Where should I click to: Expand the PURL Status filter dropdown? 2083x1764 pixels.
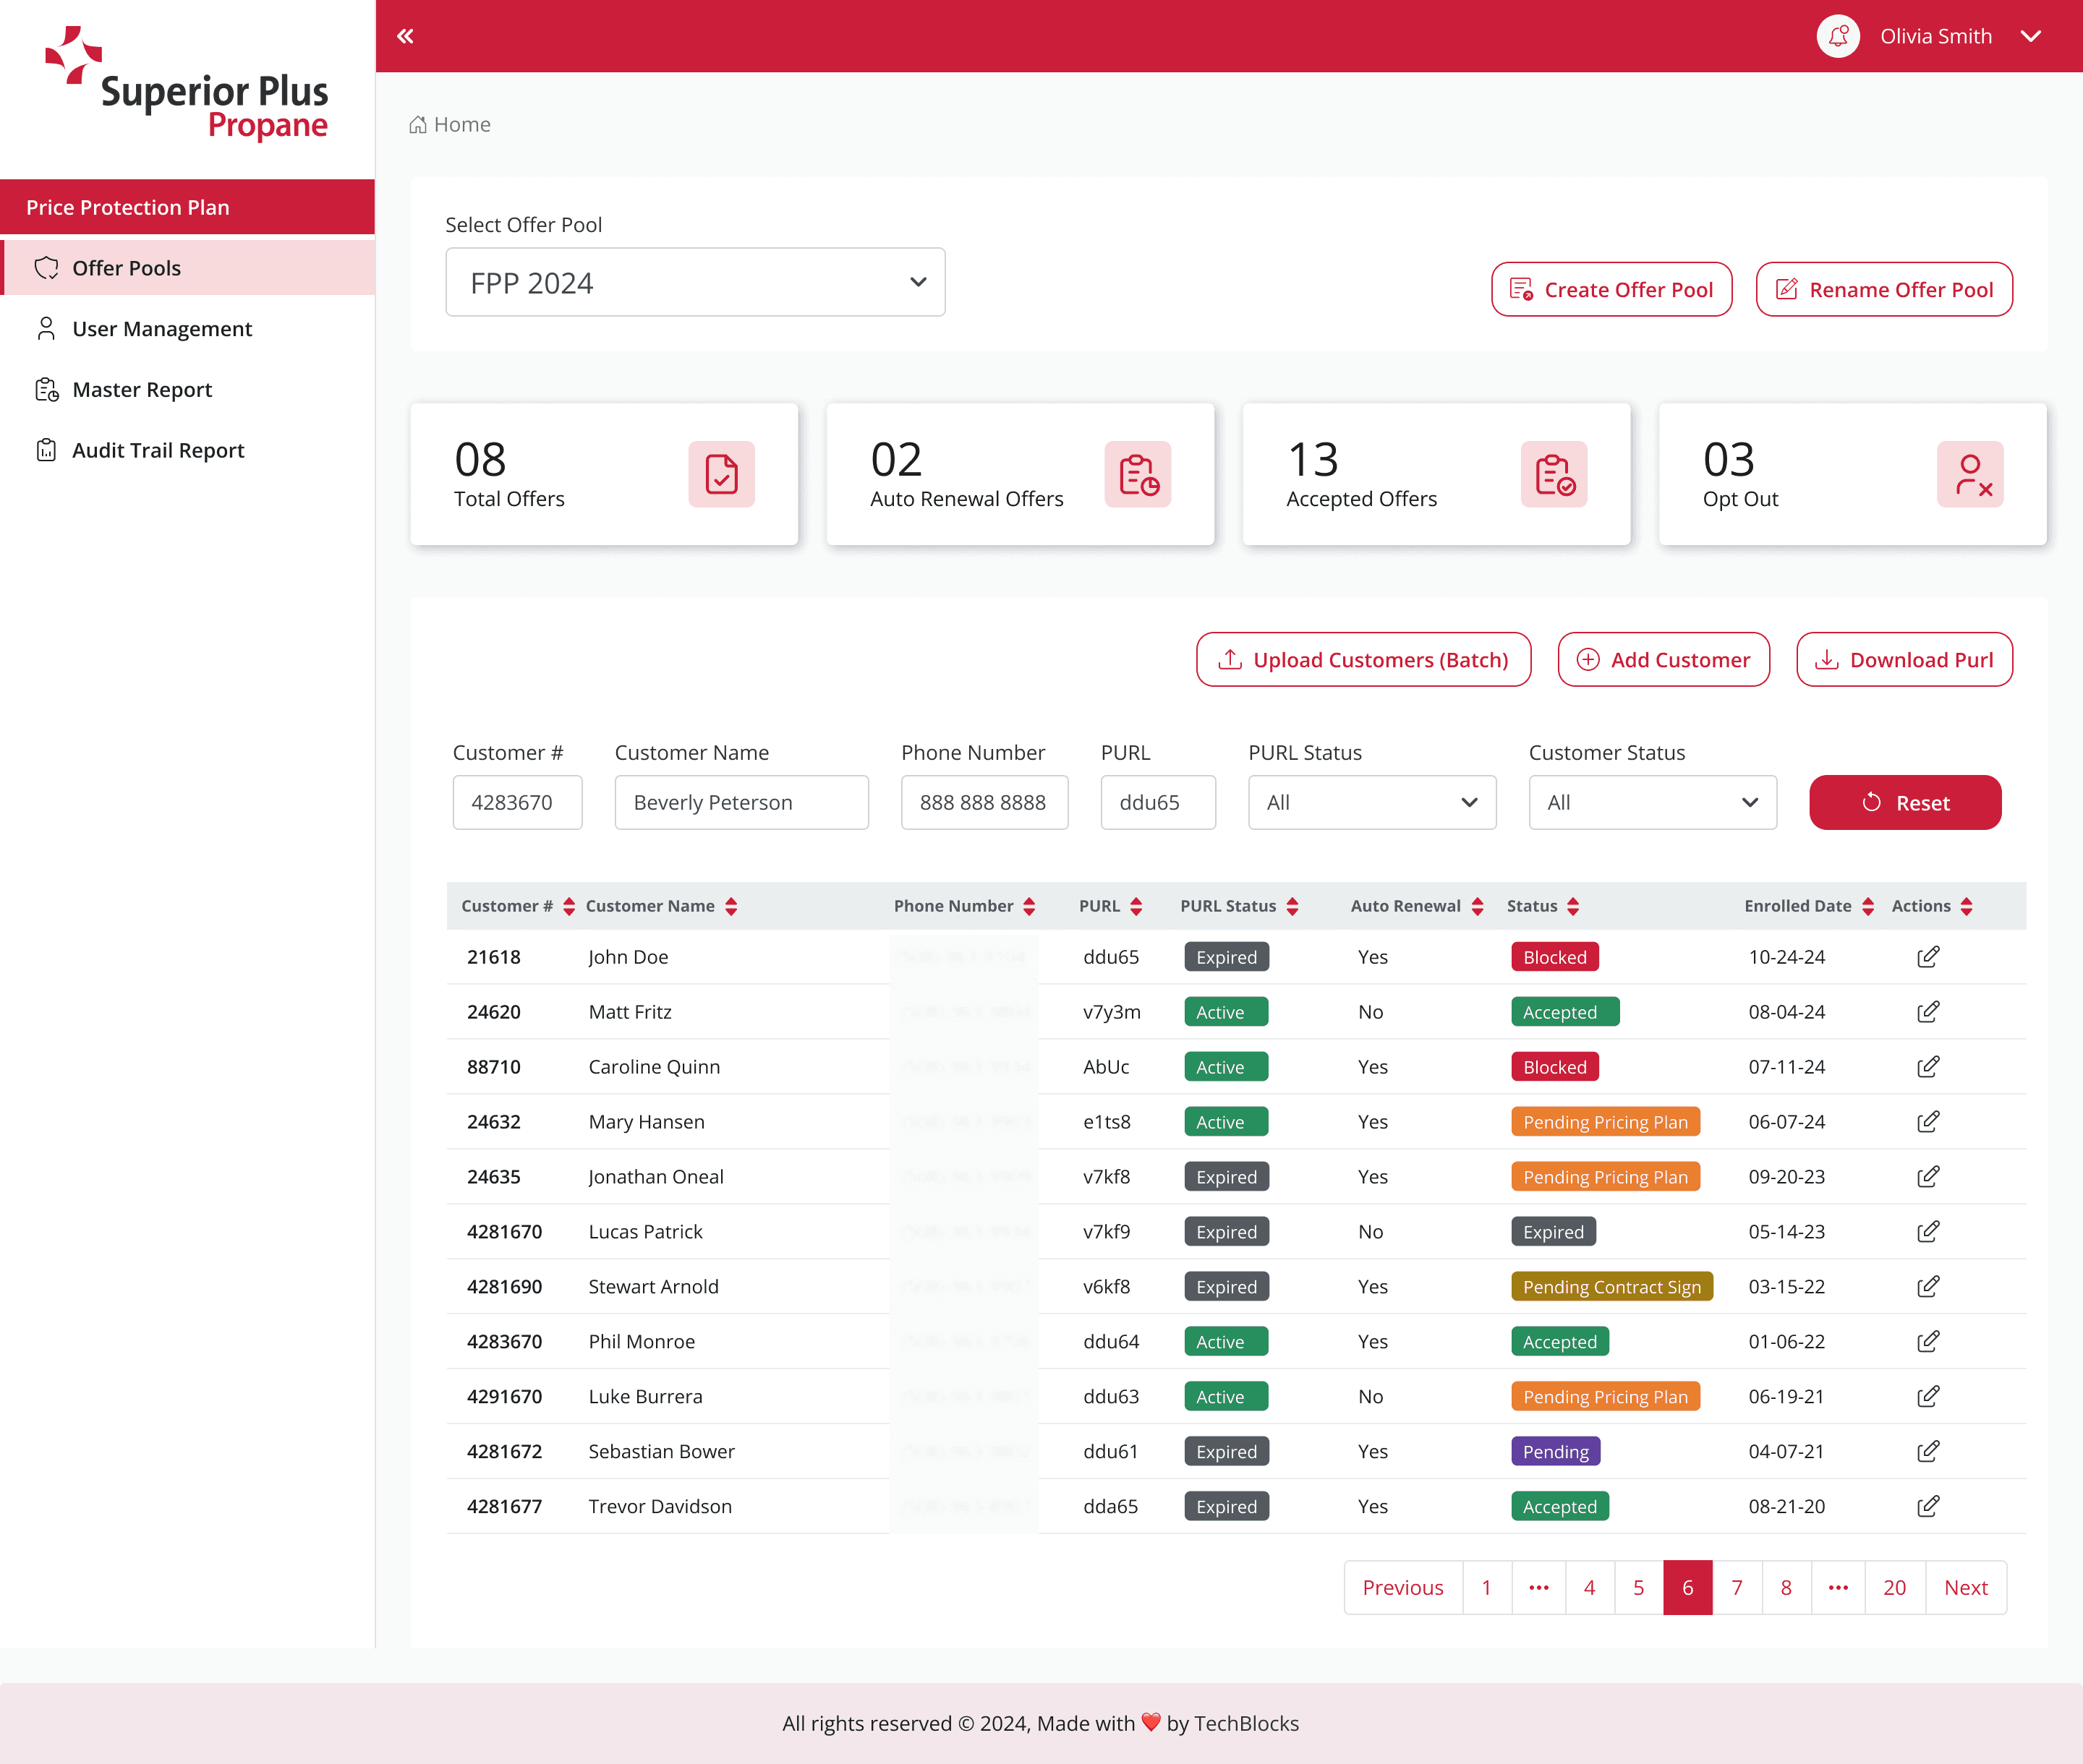coord(1371,802)
